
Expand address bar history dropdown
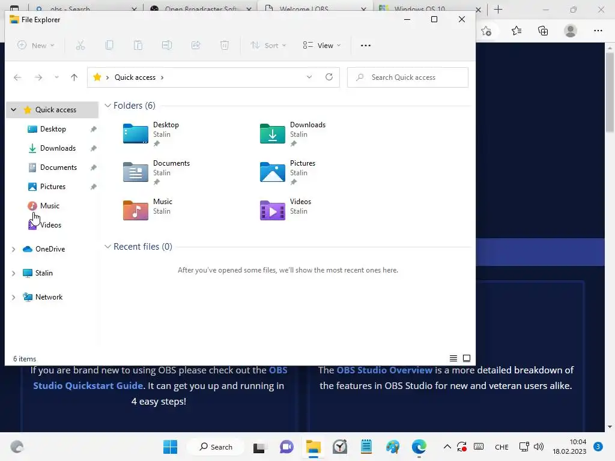point(309,77)
